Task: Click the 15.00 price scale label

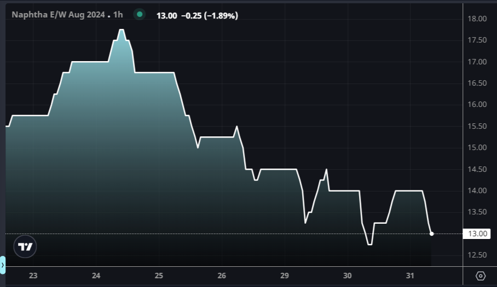Action: tap(477, 148)
